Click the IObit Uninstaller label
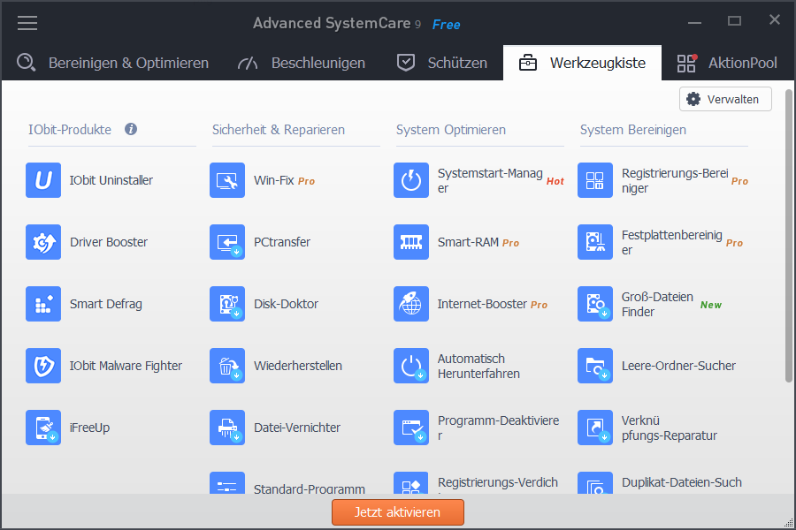 coord(111,180)
